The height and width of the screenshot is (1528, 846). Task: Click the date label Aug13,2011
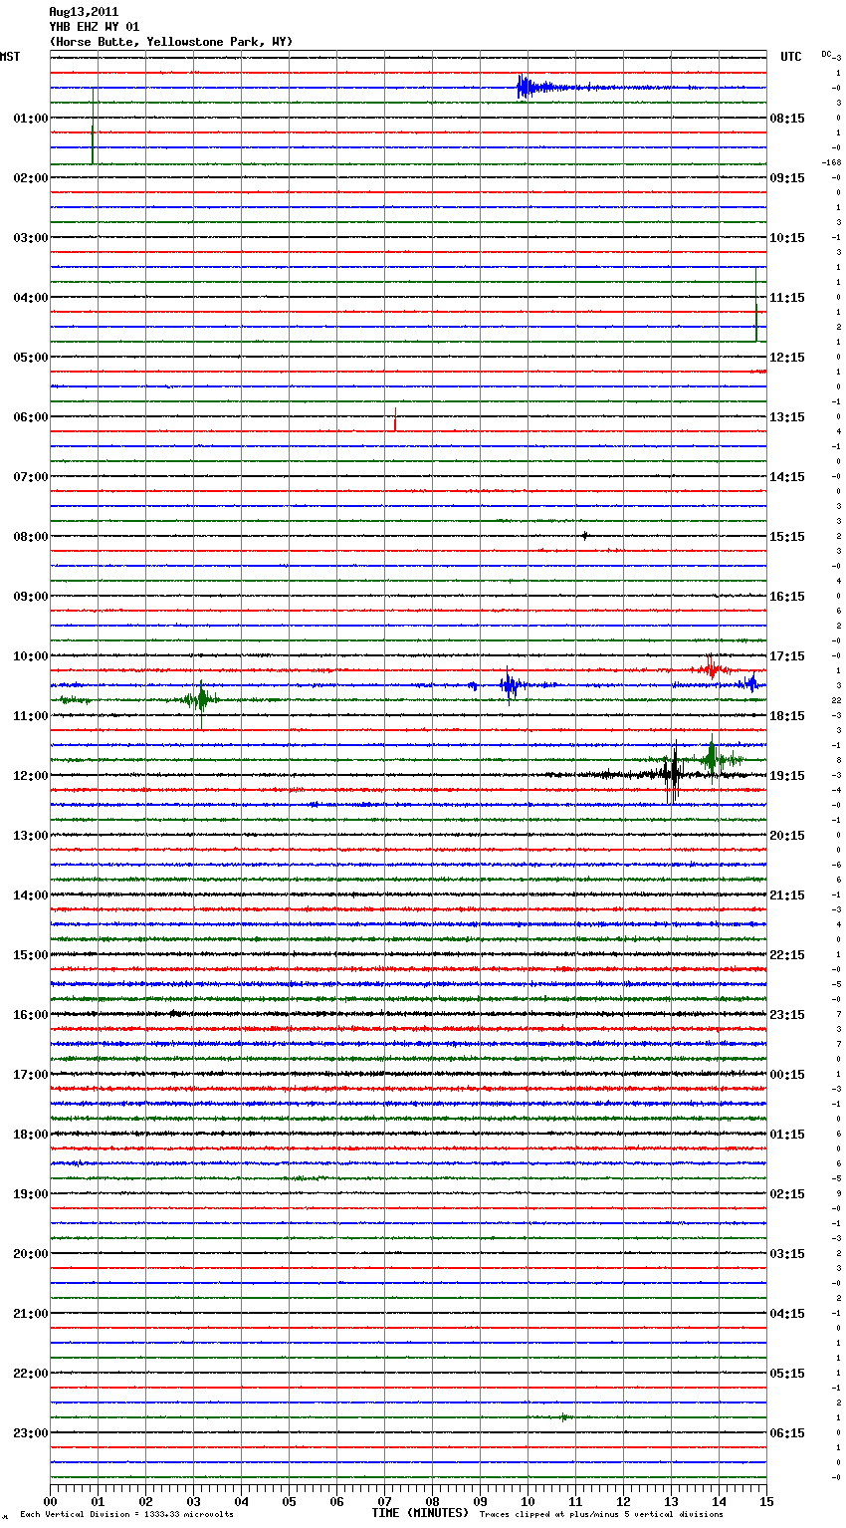coord(84,12)
